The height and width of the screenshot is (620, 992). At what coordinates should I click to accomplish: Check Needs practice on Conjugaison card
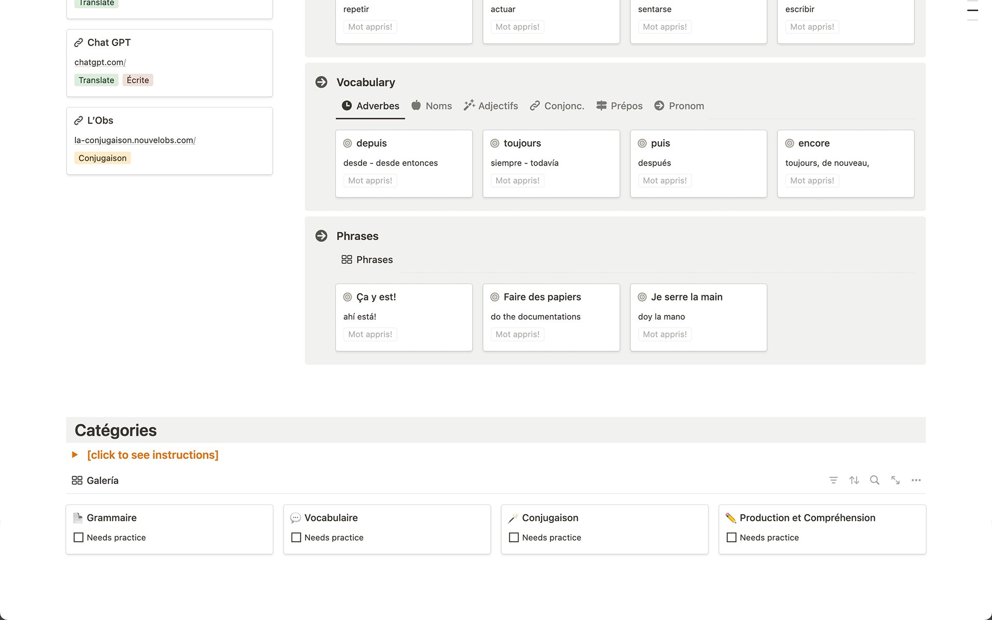click(x=514, y=537)
